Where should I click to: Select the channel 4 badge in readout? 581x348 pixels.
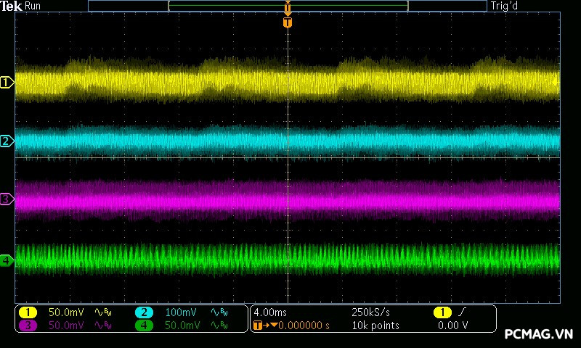144,326
